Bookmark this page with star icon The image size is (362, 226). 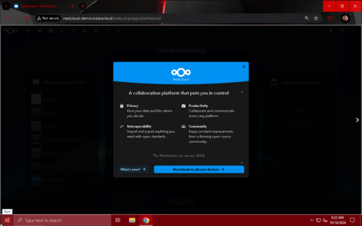pyautogui.click(x=316, y=18)
